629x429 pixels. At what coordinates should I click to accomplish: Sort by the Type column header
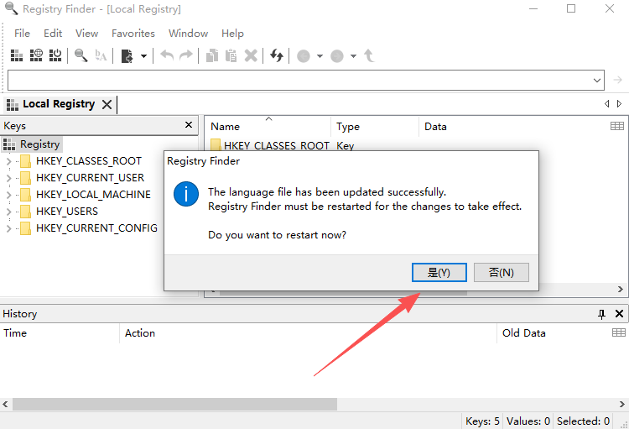(375, 127)
